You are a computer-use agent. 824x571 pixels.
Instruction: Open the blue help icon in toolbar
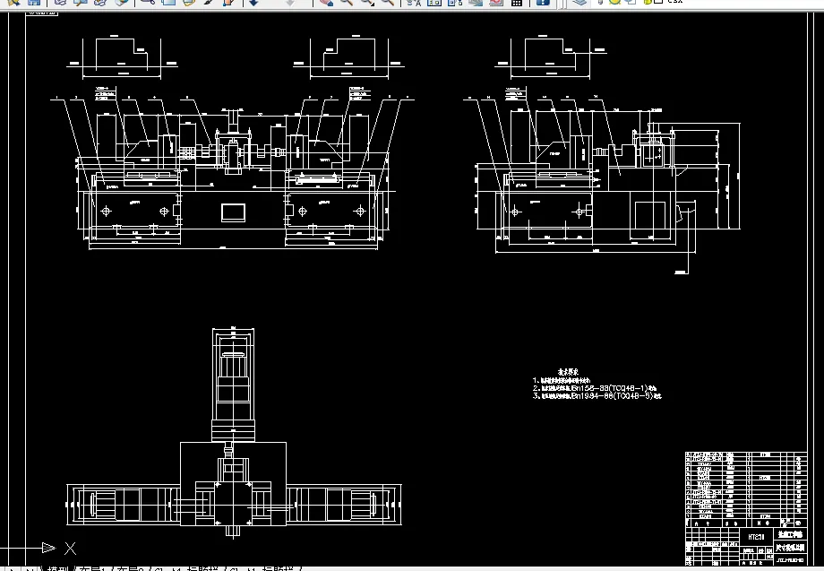(x=543, y=3)
